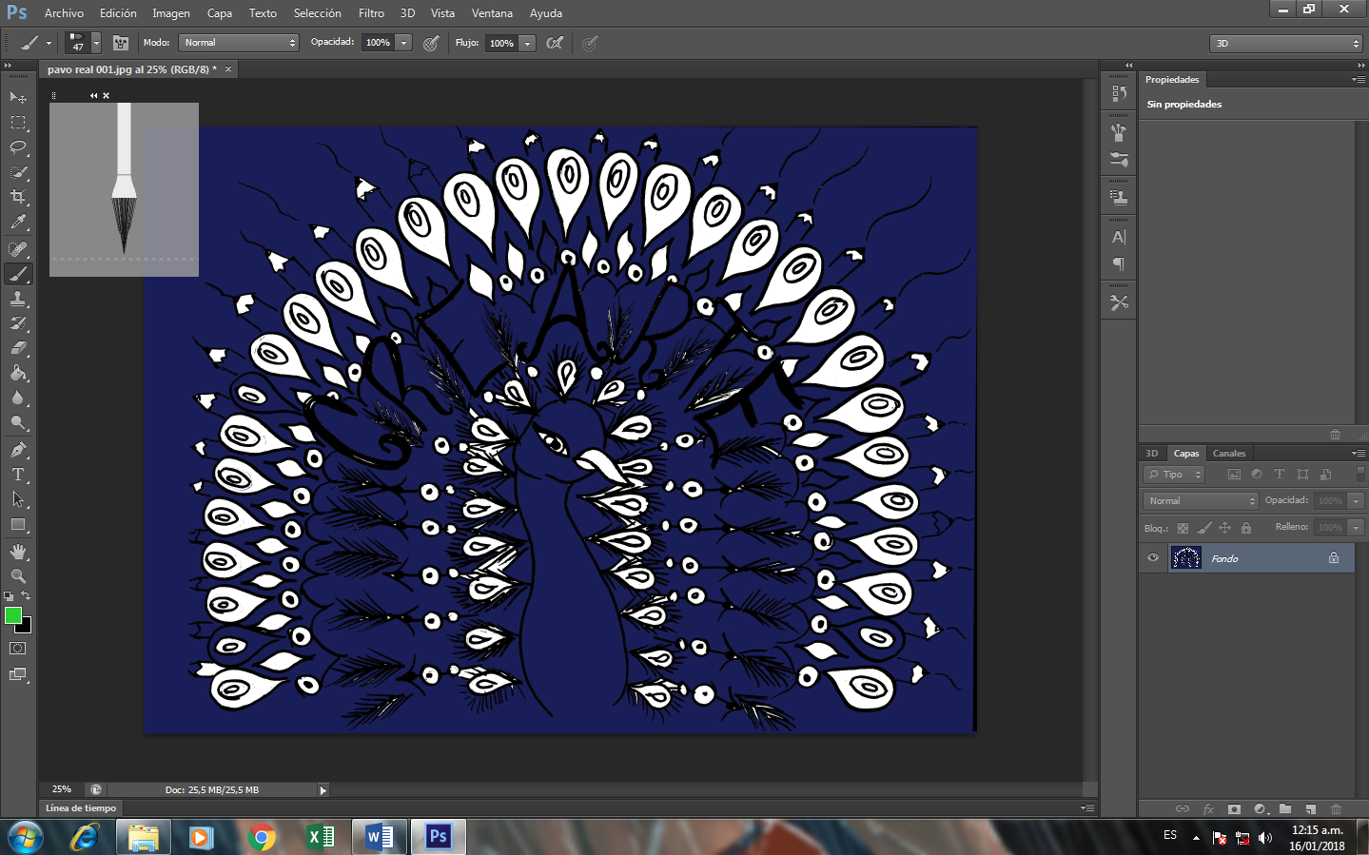Select the Lasso tool
1369x855 pixels.
[x=18, y=147]
